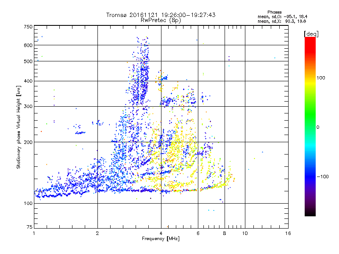Image resolution: width=339 pixels, height=254 pixels.
Task: Click the colorbar tick label "-100"
Action: 322,177
